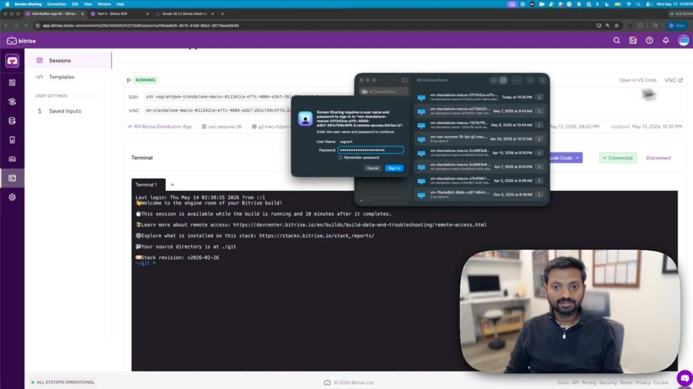Screen dimensions: 693x389
Task: Open the mobile device icon in sidebar
Action: 12,140
